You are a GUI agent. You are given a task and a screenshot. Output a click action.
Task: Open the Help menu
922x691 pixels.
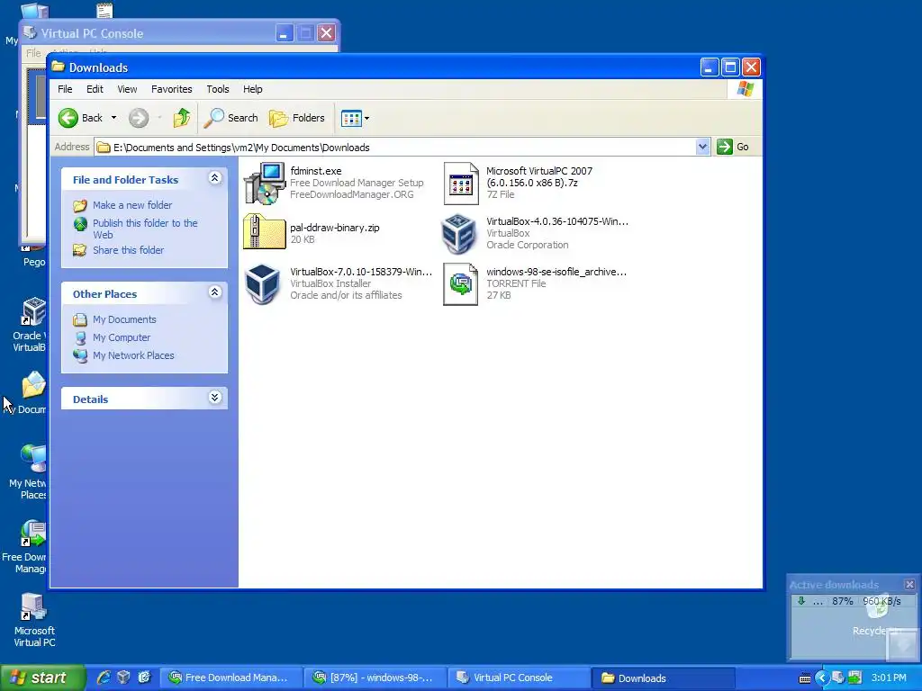(x=253, y=89)
